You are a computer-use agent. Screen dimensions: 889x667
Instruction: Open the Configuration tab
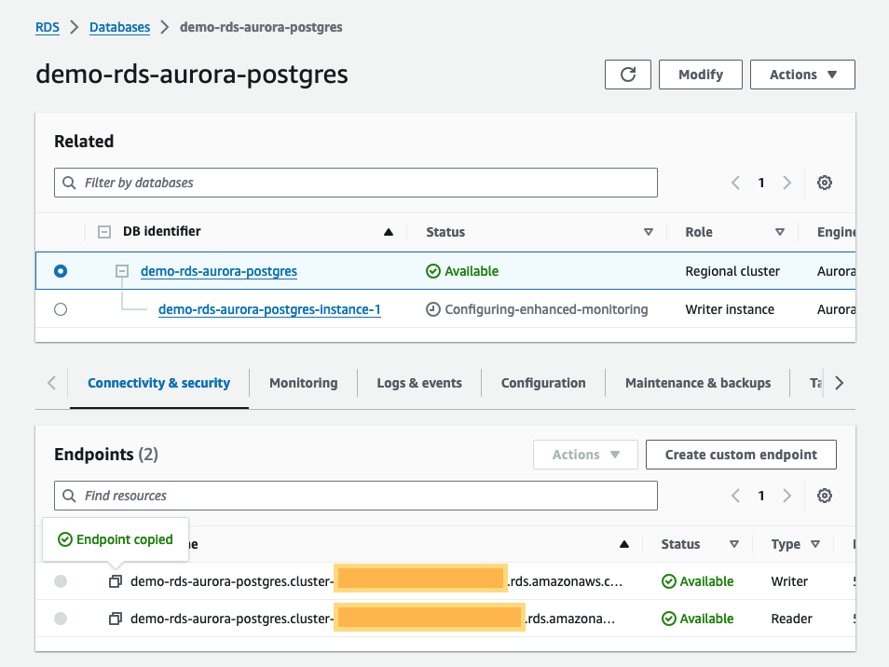click(543, 383)
